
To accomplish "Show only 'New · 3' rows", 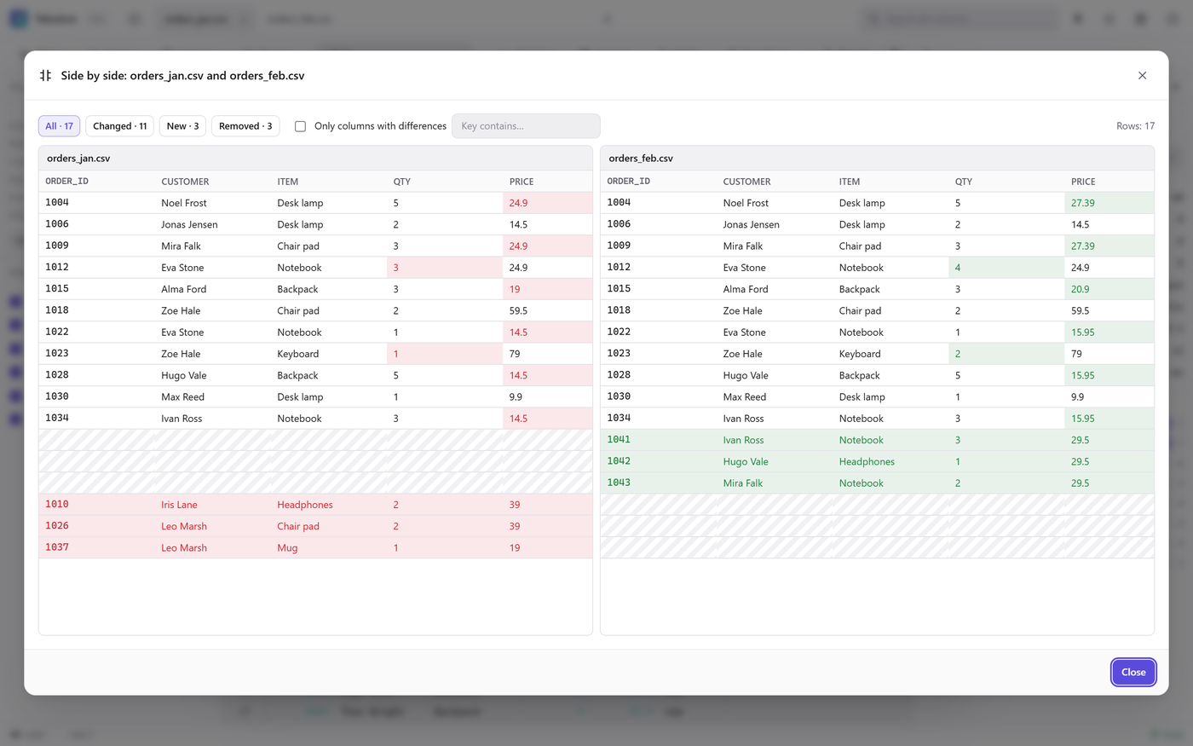I will (x=182, y=126).
